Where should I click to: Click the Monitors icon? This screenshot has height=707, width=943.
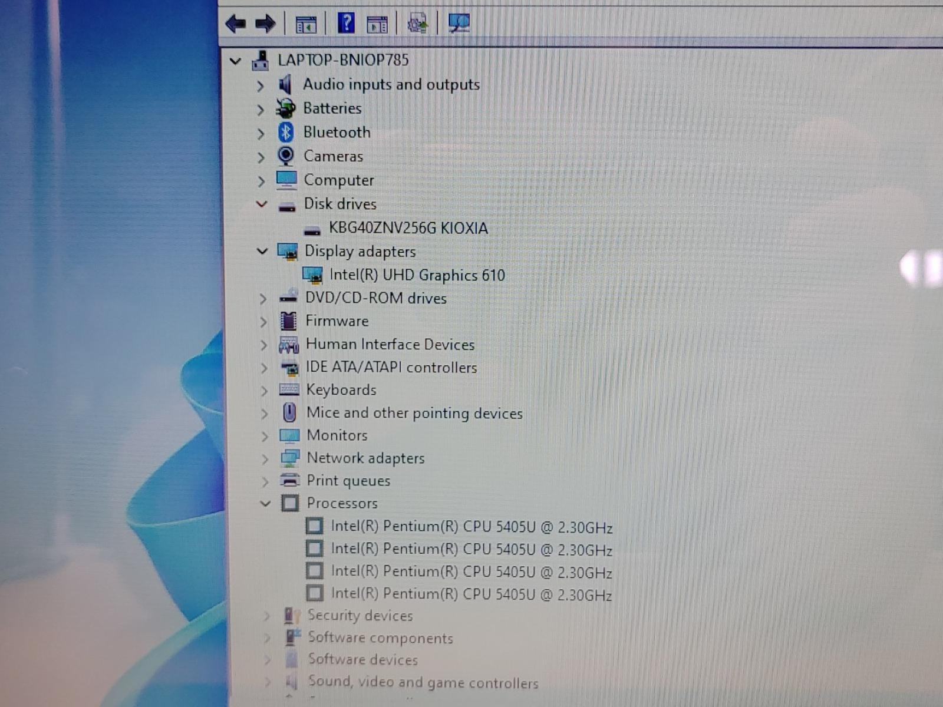point(289,436)
